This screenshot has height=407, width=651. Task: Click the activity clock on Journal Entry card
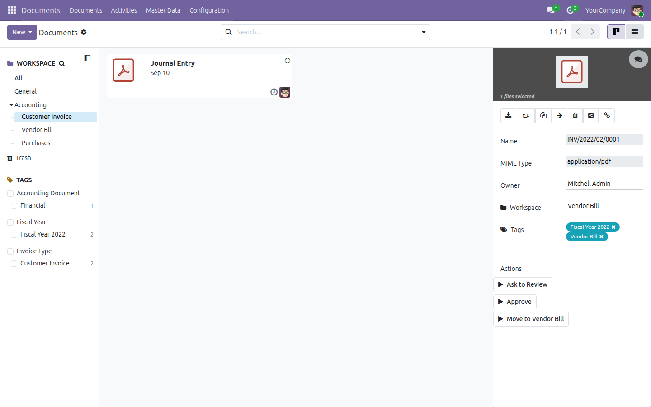[274, 92]
